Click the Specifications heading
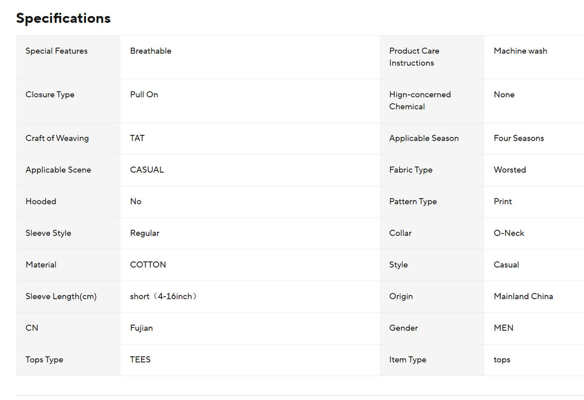 coord(63,18)
